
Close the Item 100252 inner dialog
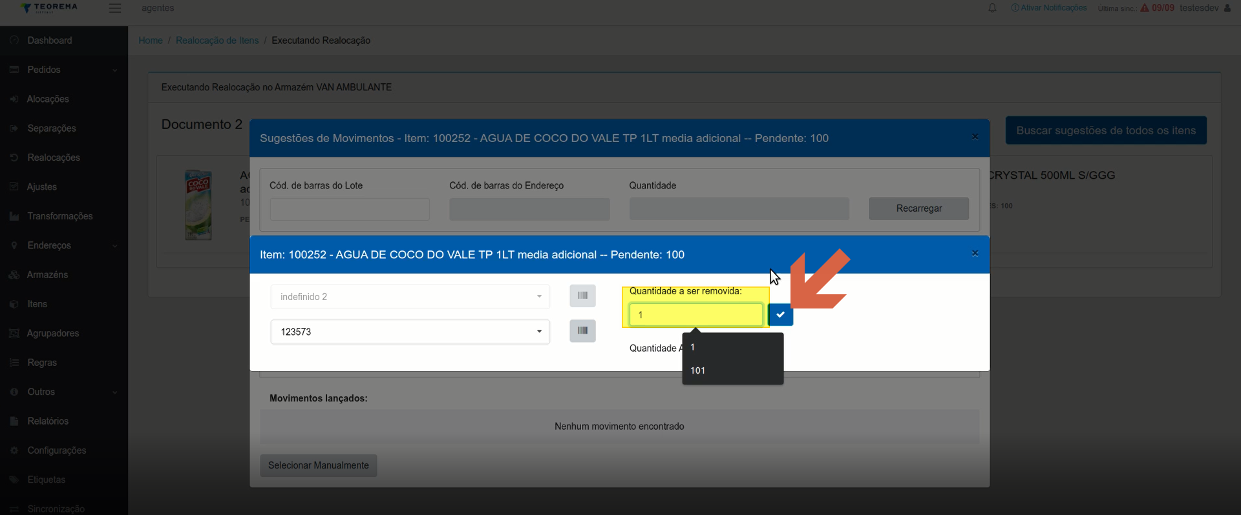[975, 254]
